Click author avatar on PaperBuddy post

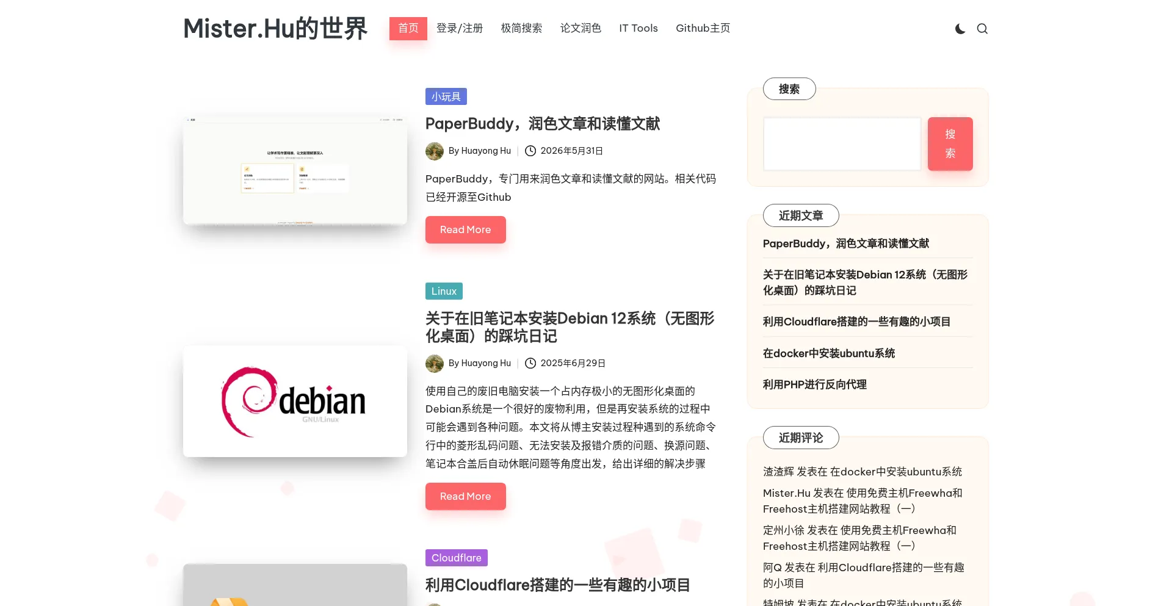click(x=435, y=151)
